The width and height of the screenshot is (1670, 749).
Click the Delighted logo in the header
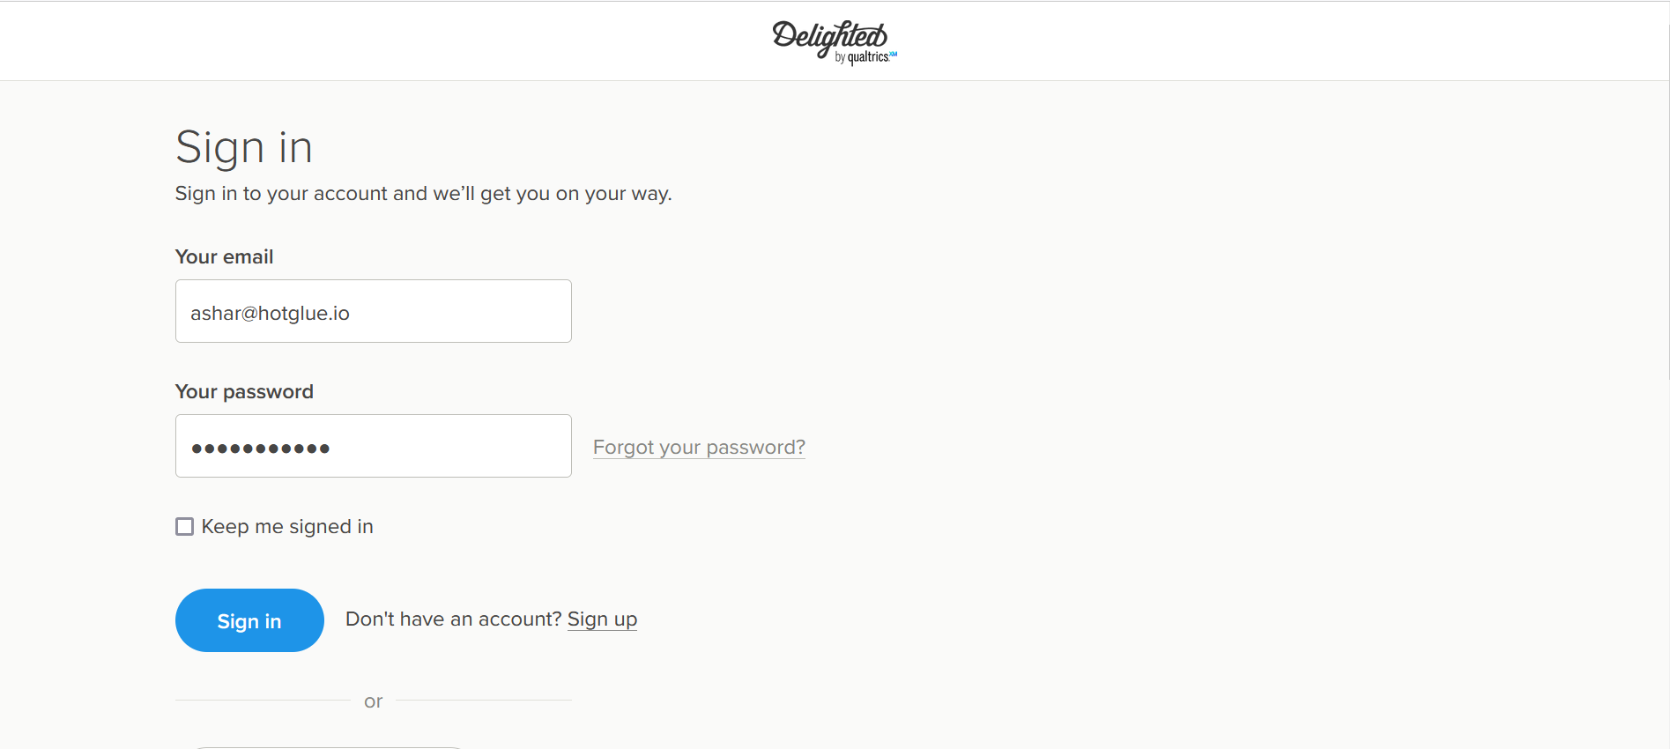tap(834, 41)
